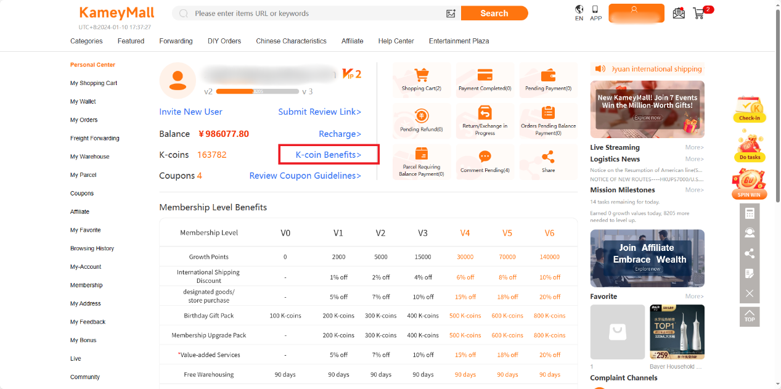The height and width of the screenshot is (389, 781).
Task: Open the shopping cart icon in header
Action: 699,13
